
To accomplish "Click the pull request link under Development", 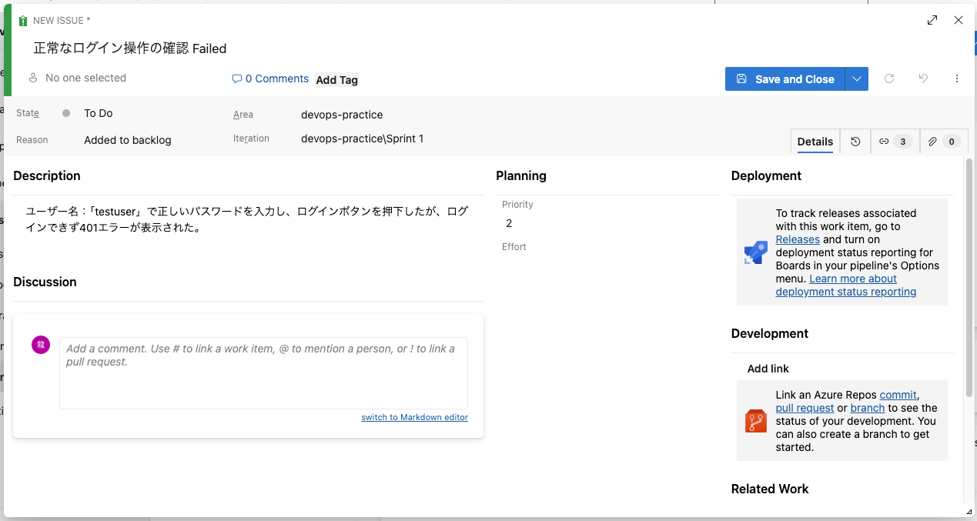I will tap(805, 408).
